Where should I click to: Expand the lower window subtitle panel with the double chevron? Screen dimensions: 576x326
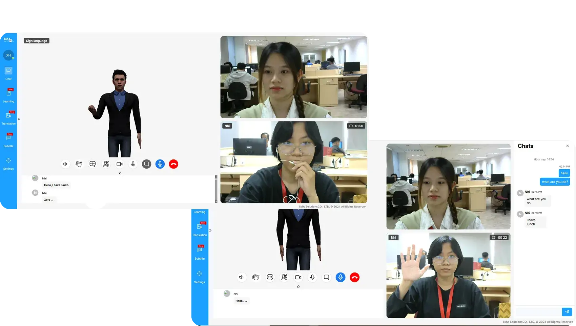[x=298, y=287]
